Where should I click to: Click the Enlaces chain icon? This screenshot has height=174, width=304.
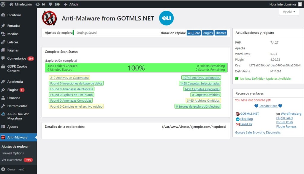point(3,42)
